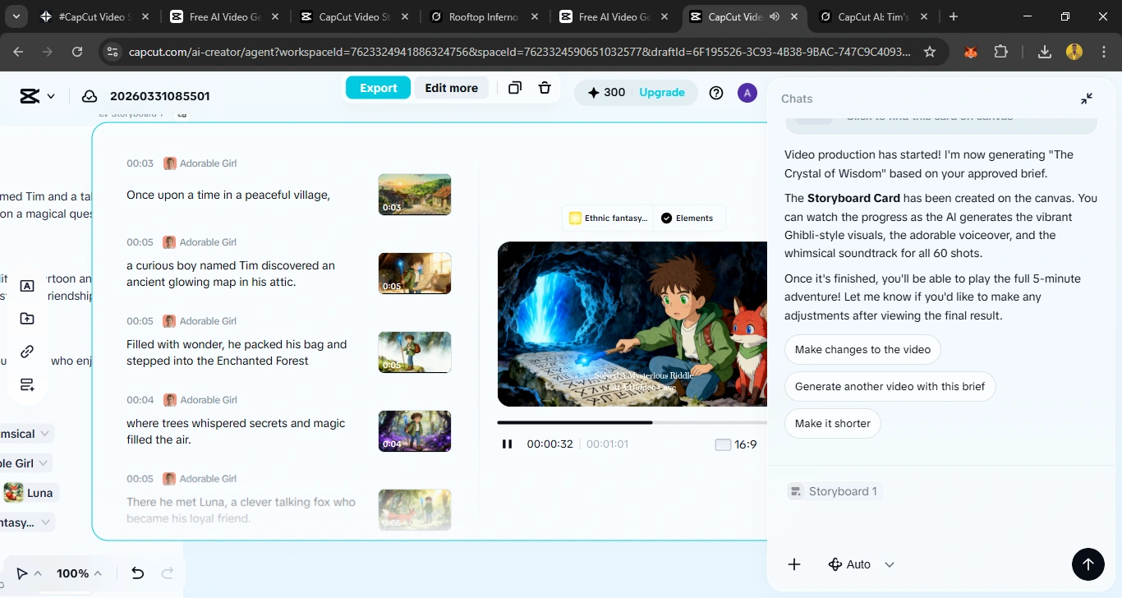The height and width of the screenshot is (598, 1122).
Task: Switch to the Rooftop Inferno browser tab
Action: (x=485, y=16)
